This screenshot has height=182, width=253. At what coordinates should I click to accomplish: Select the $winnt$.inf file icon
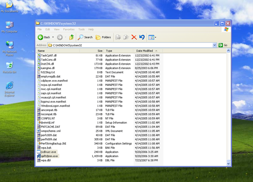point(39,122)
